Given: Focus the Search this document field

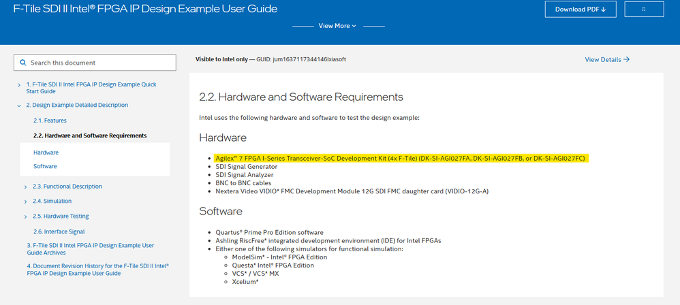Looking at the screenshot, I should coord(95,63).
